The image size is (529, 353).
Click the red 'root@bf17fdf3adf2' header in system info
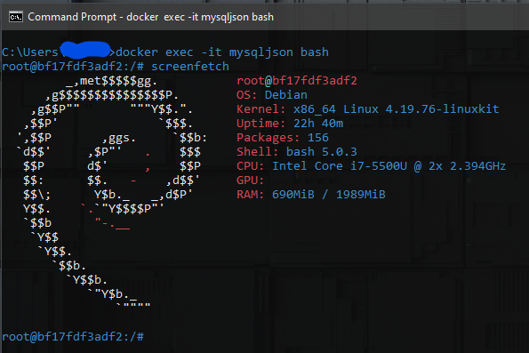pyautogui.click(x=297, y=81)
